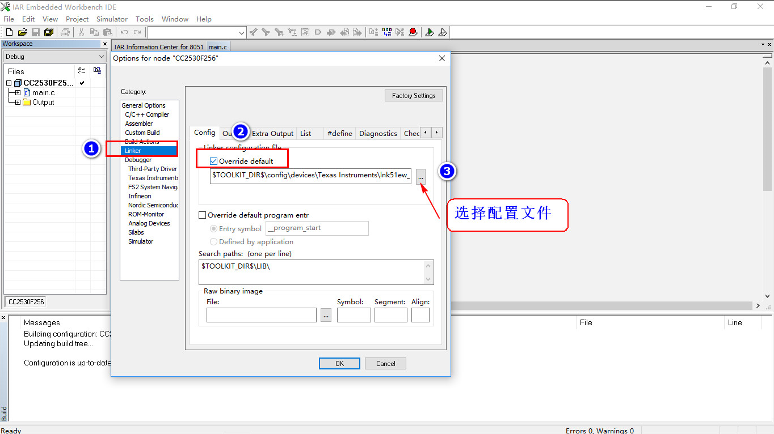Switch to the Diagnostics tab
Viewport: 774px width, 434px height.
pyautogui.click(x=378, y=133)
